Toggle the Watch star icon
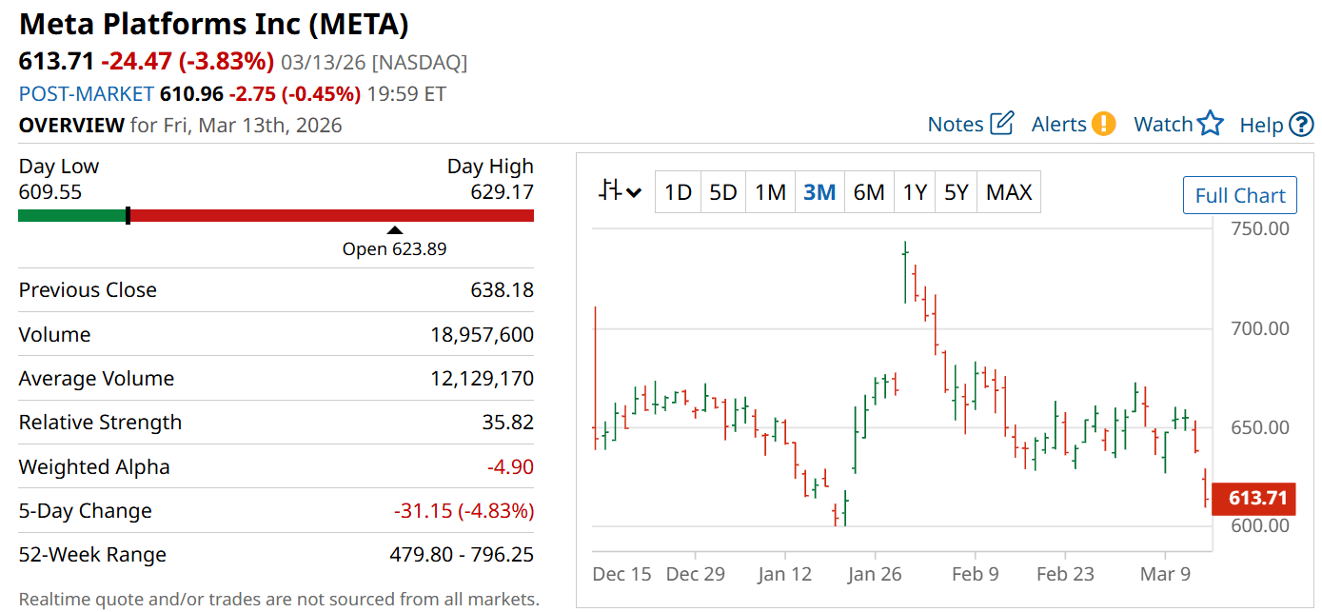The width and height of the screenshot is (1322, 612). click(1210, 124)
